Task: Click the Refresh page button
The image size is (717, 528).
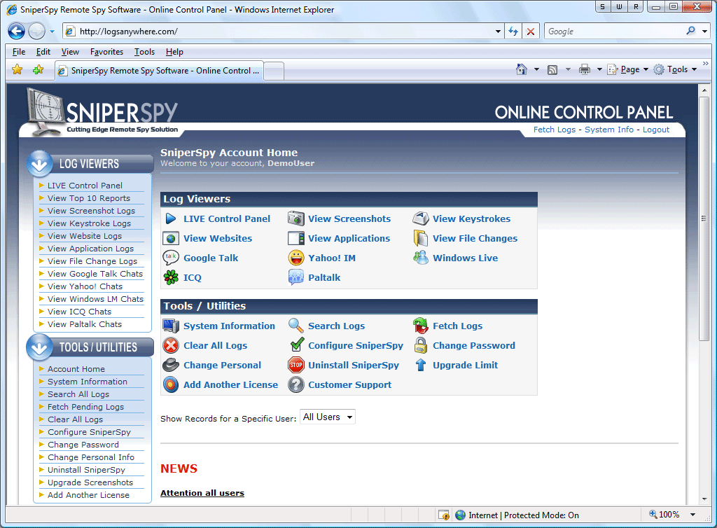Action: [513, 32]
